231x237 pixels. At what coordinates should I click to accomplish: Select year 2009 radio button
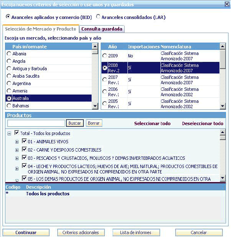pyautogui.click(x=104, y=56)
